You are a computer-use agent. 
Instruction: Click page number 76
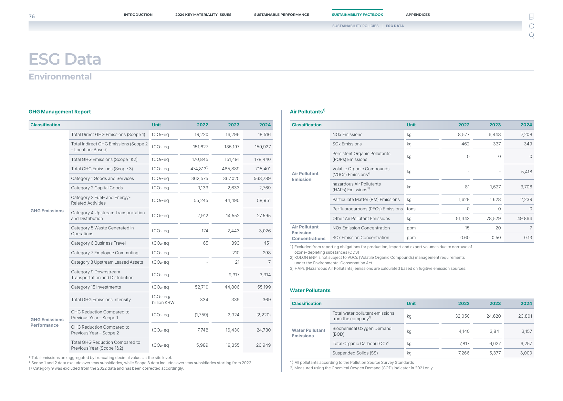coord(32,16)
